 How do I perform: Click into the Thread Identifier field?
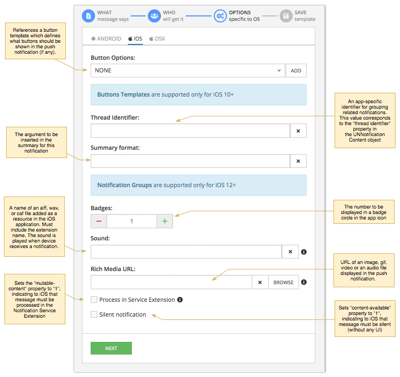point(190,131)
